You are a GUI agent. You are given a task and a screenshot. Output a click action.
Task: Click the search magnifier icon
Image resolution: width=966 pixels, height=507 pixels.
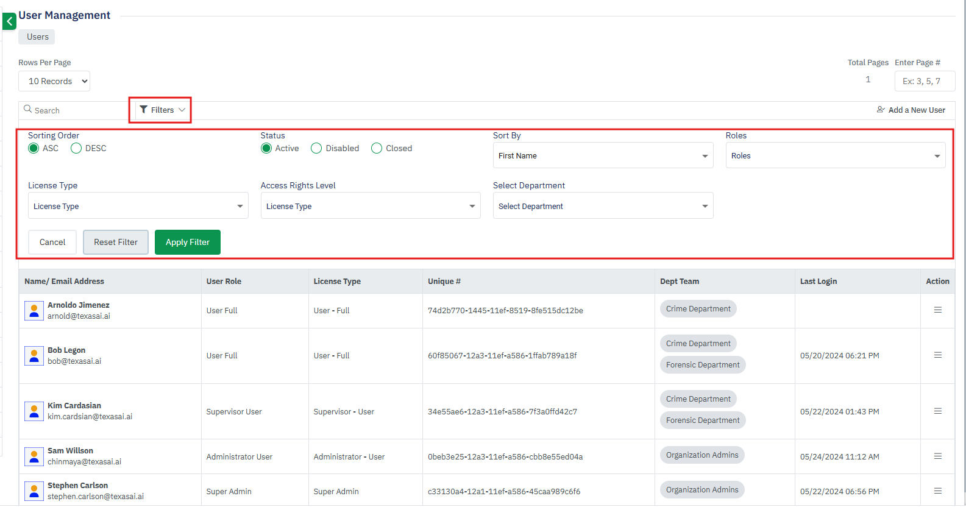27,109
